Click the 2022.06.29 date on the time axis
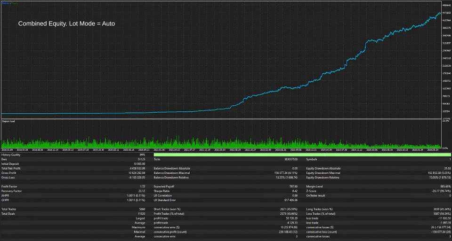This screenshot has width=452, height=241. [234, 150]
